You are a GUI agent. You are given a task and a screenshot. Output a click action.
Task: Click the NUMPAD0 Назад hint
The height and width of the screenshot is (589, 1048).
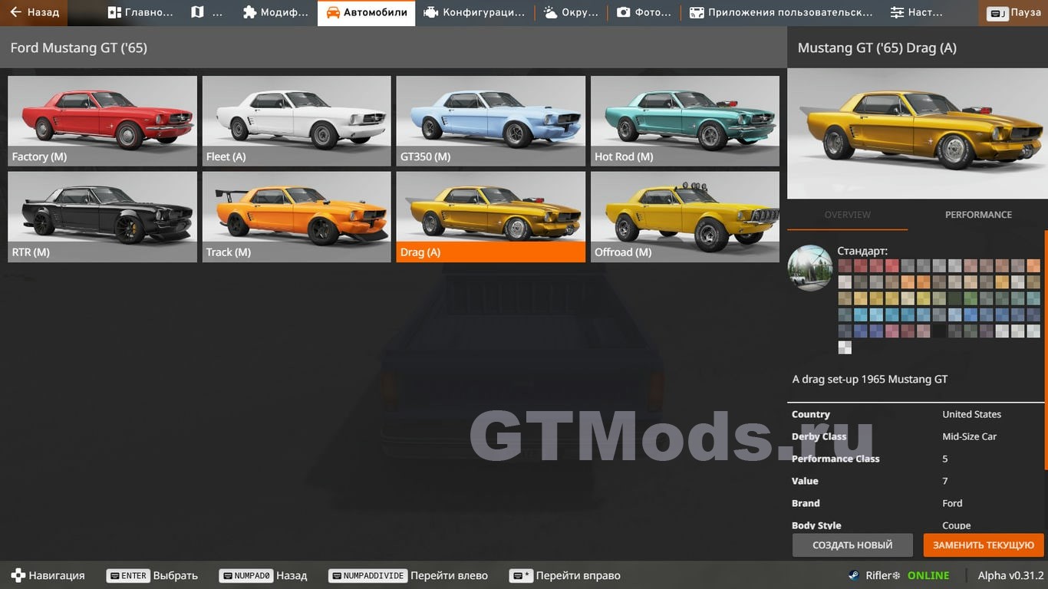tap(262, 575)
